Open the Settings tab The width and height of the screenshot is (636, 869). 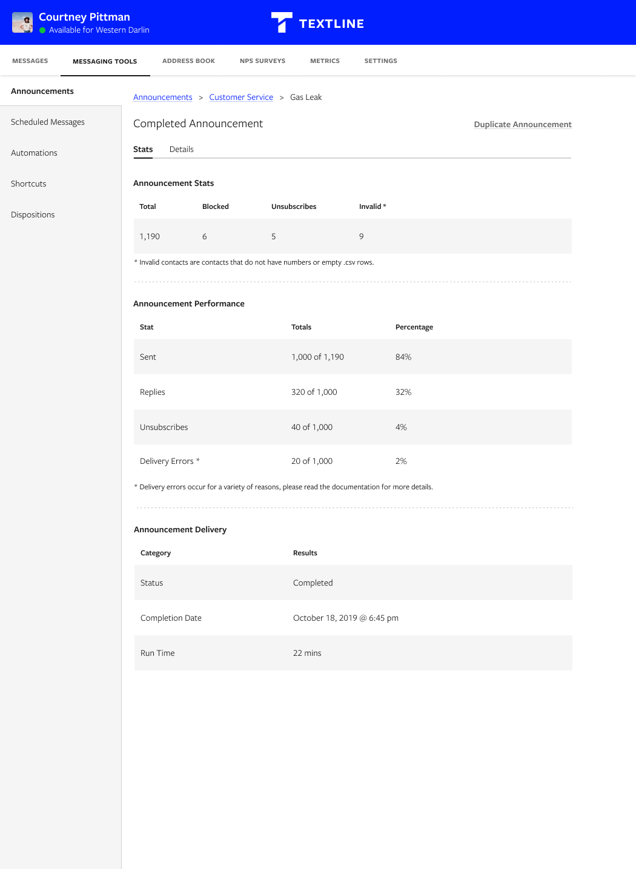[x=380, y=61]
